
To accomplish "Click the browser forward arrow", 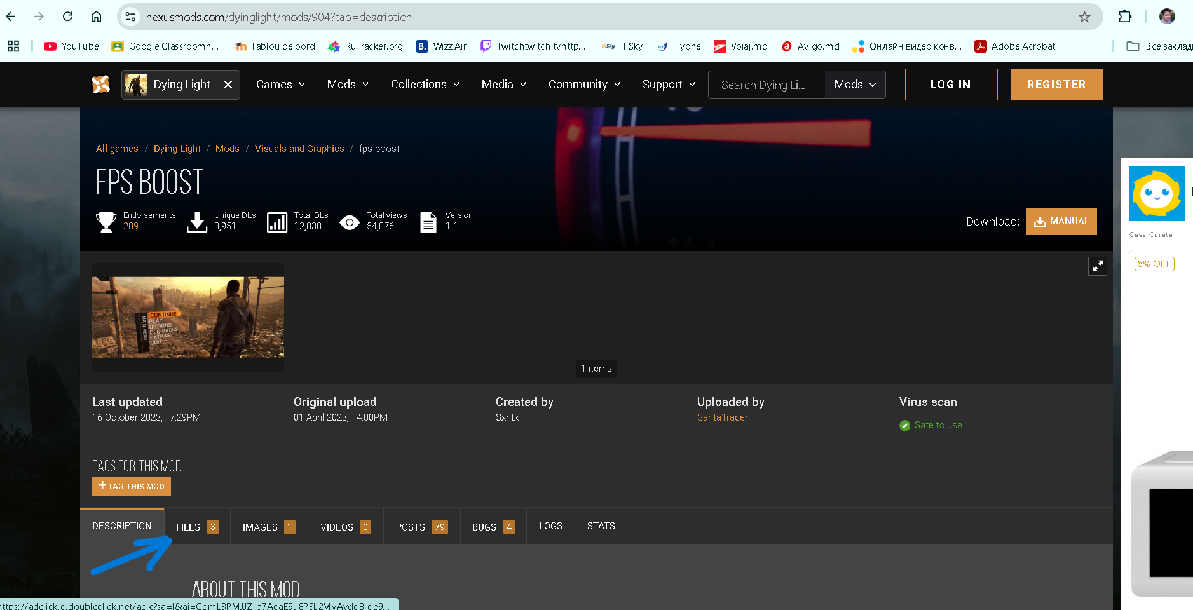I will coord(39,17).
